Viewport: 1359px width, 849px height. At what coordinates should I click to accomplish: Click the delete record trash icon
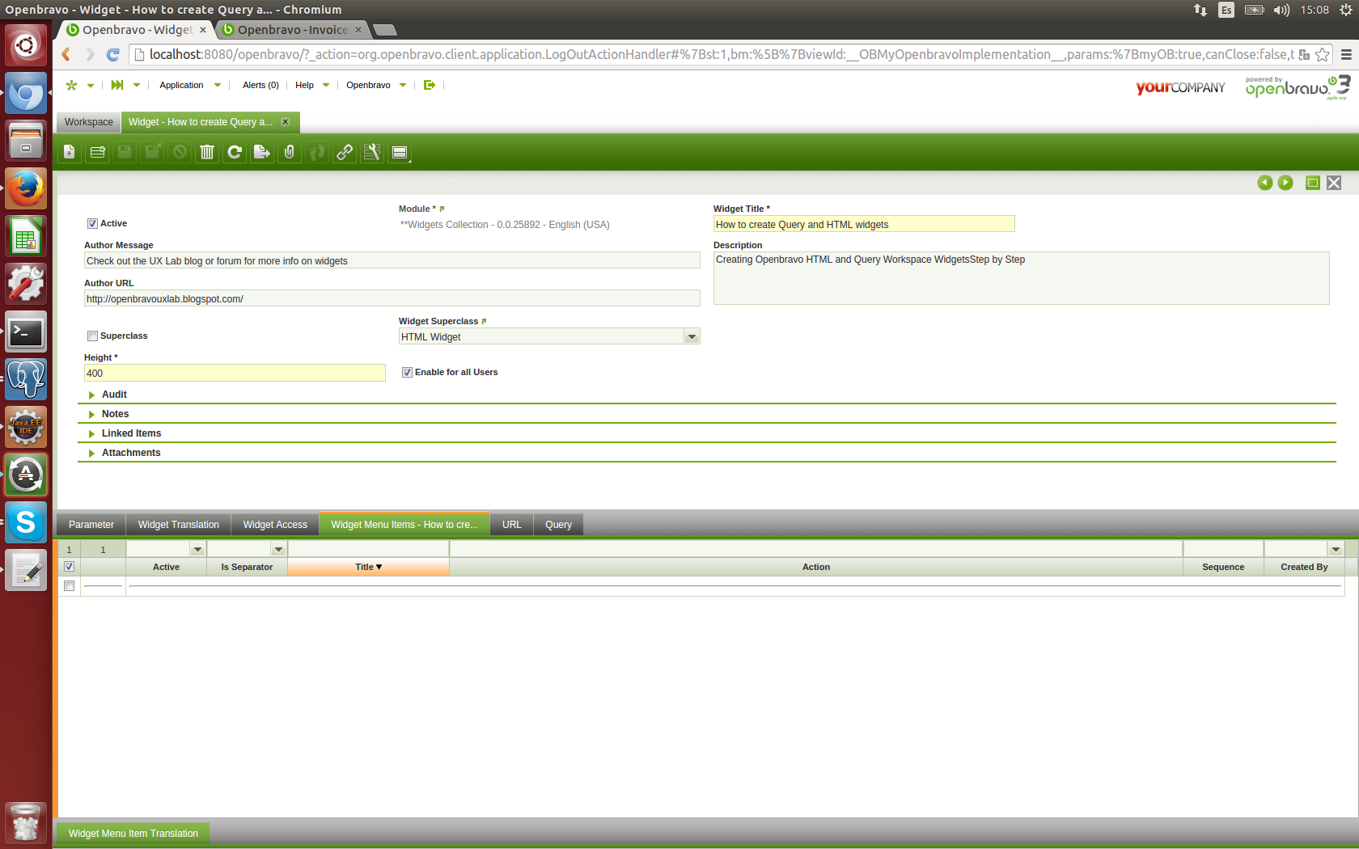click(207, 152)
